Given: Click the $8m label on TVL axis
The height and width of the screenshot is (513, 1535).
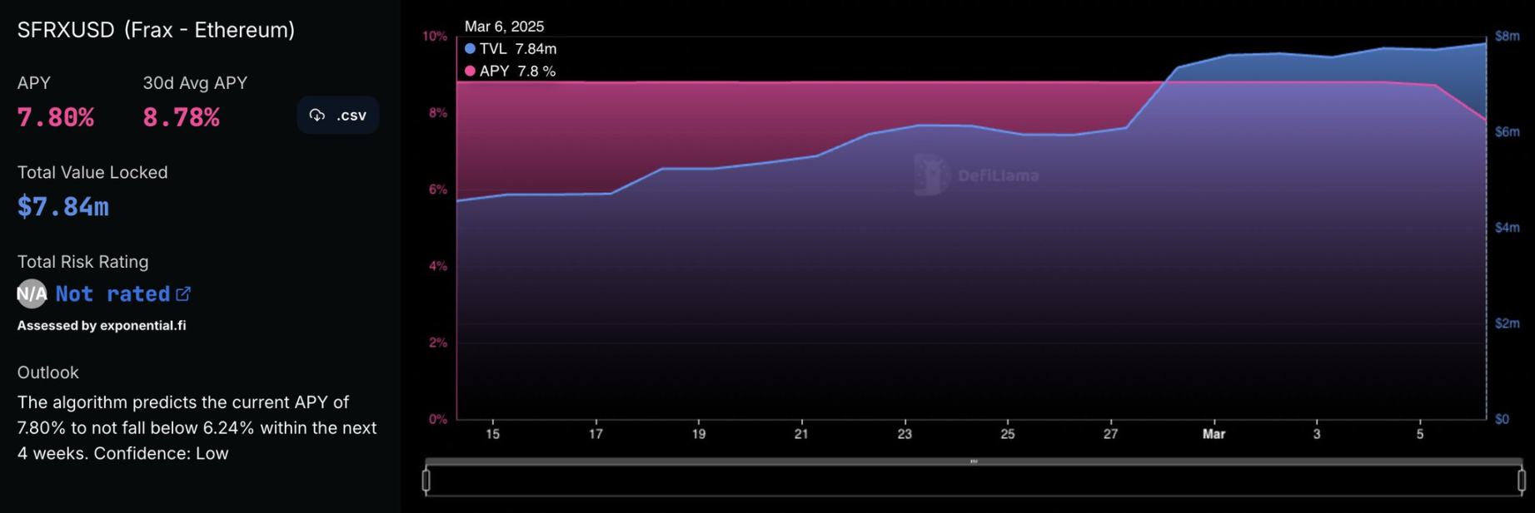Looking at the screenshot, I should point(1507,36).
